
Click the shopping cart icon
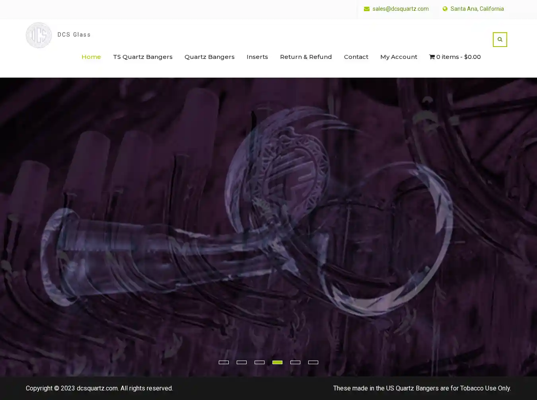(432, 57)
